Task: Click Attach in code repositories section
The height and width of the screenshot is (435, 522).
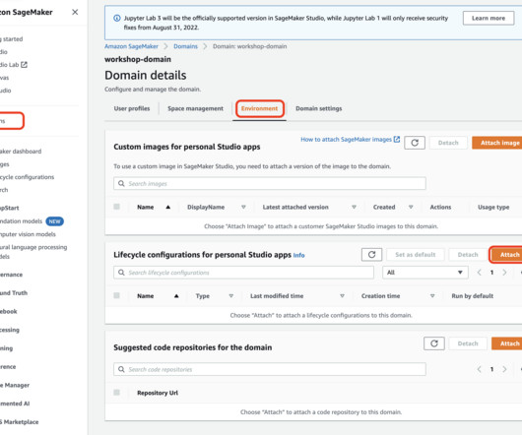Action: (x=507, y=343)
